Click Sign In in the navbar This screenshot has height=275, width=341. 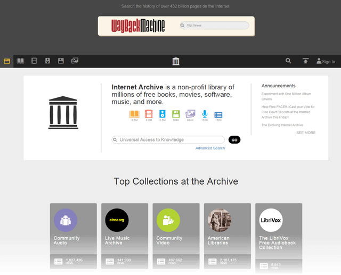[326, 62]
